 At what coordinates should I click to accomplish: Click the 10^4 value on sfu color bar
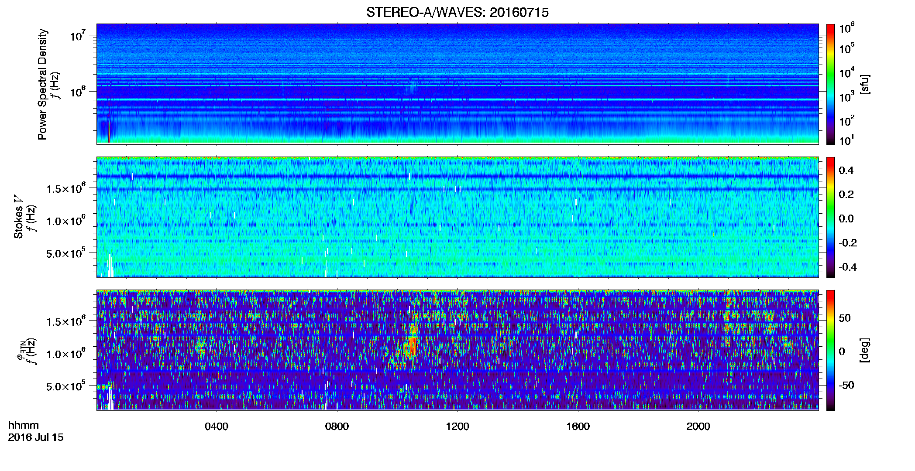(x=847, y=72)
